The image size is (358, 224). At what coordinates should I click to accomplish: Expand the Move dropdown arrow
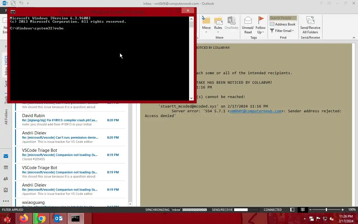pos(206,32)
